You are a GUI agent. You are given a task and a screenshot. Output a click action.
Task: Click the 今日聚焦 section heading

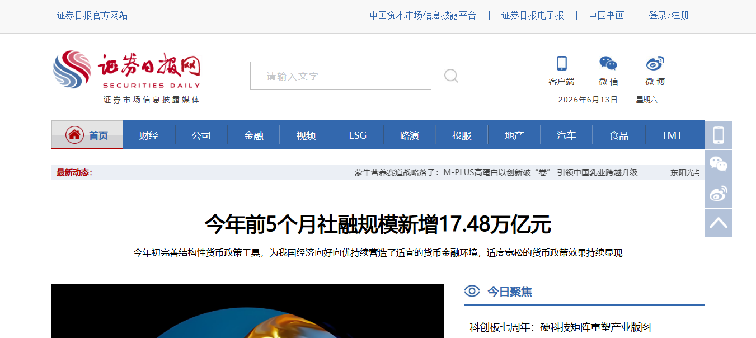click(510, 292)
